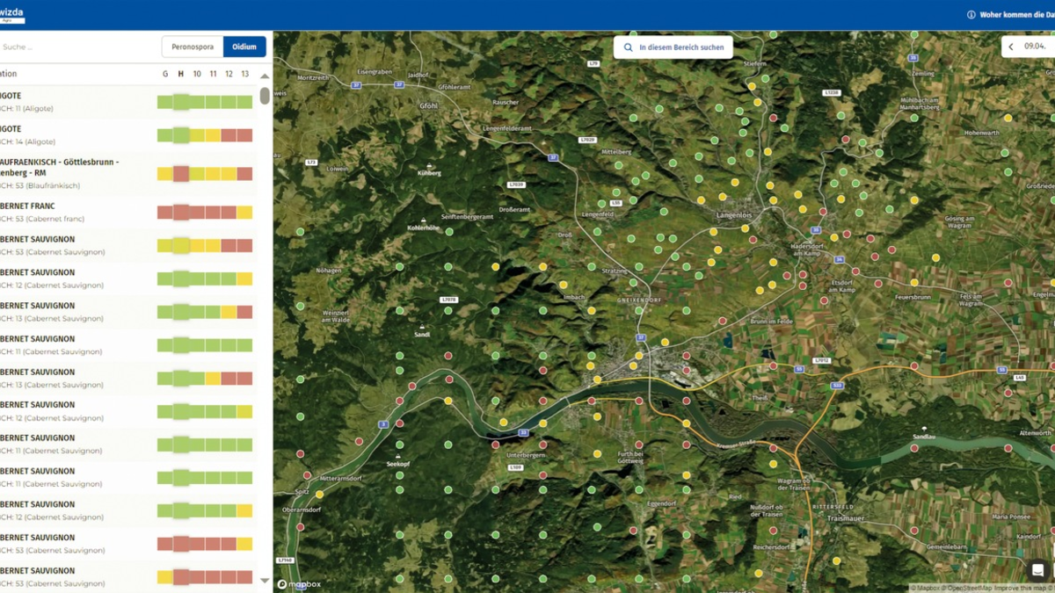Click a yellow marker near Stratzing

[563, 285]
